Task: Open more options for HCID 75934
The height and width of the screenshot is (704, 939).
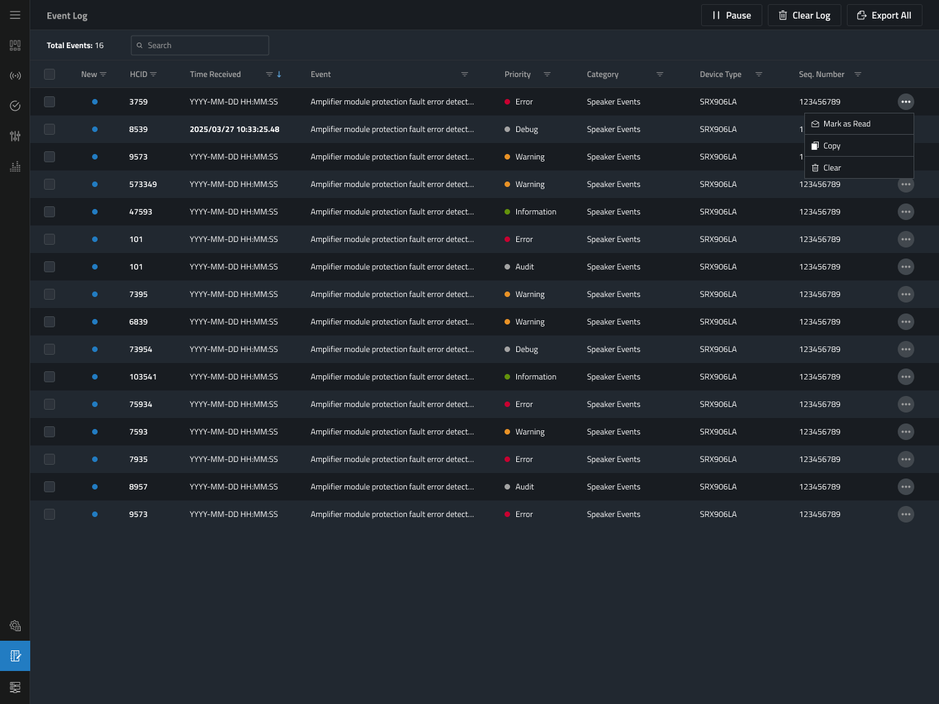Action: click(906, 404)
